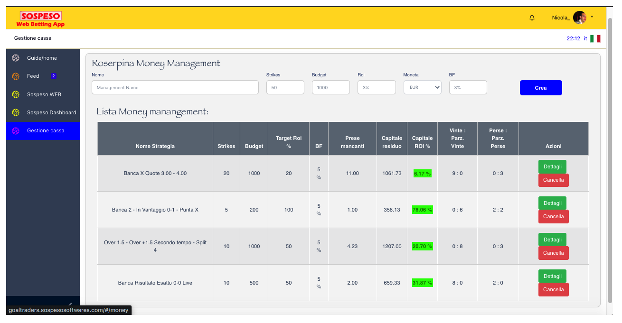Viewport: 622px width, 323px height.
Task: Click Dettagli for Banca Risultato Esatto 0-0 Live
Action: pyautogui.click(x=552, y=276)
